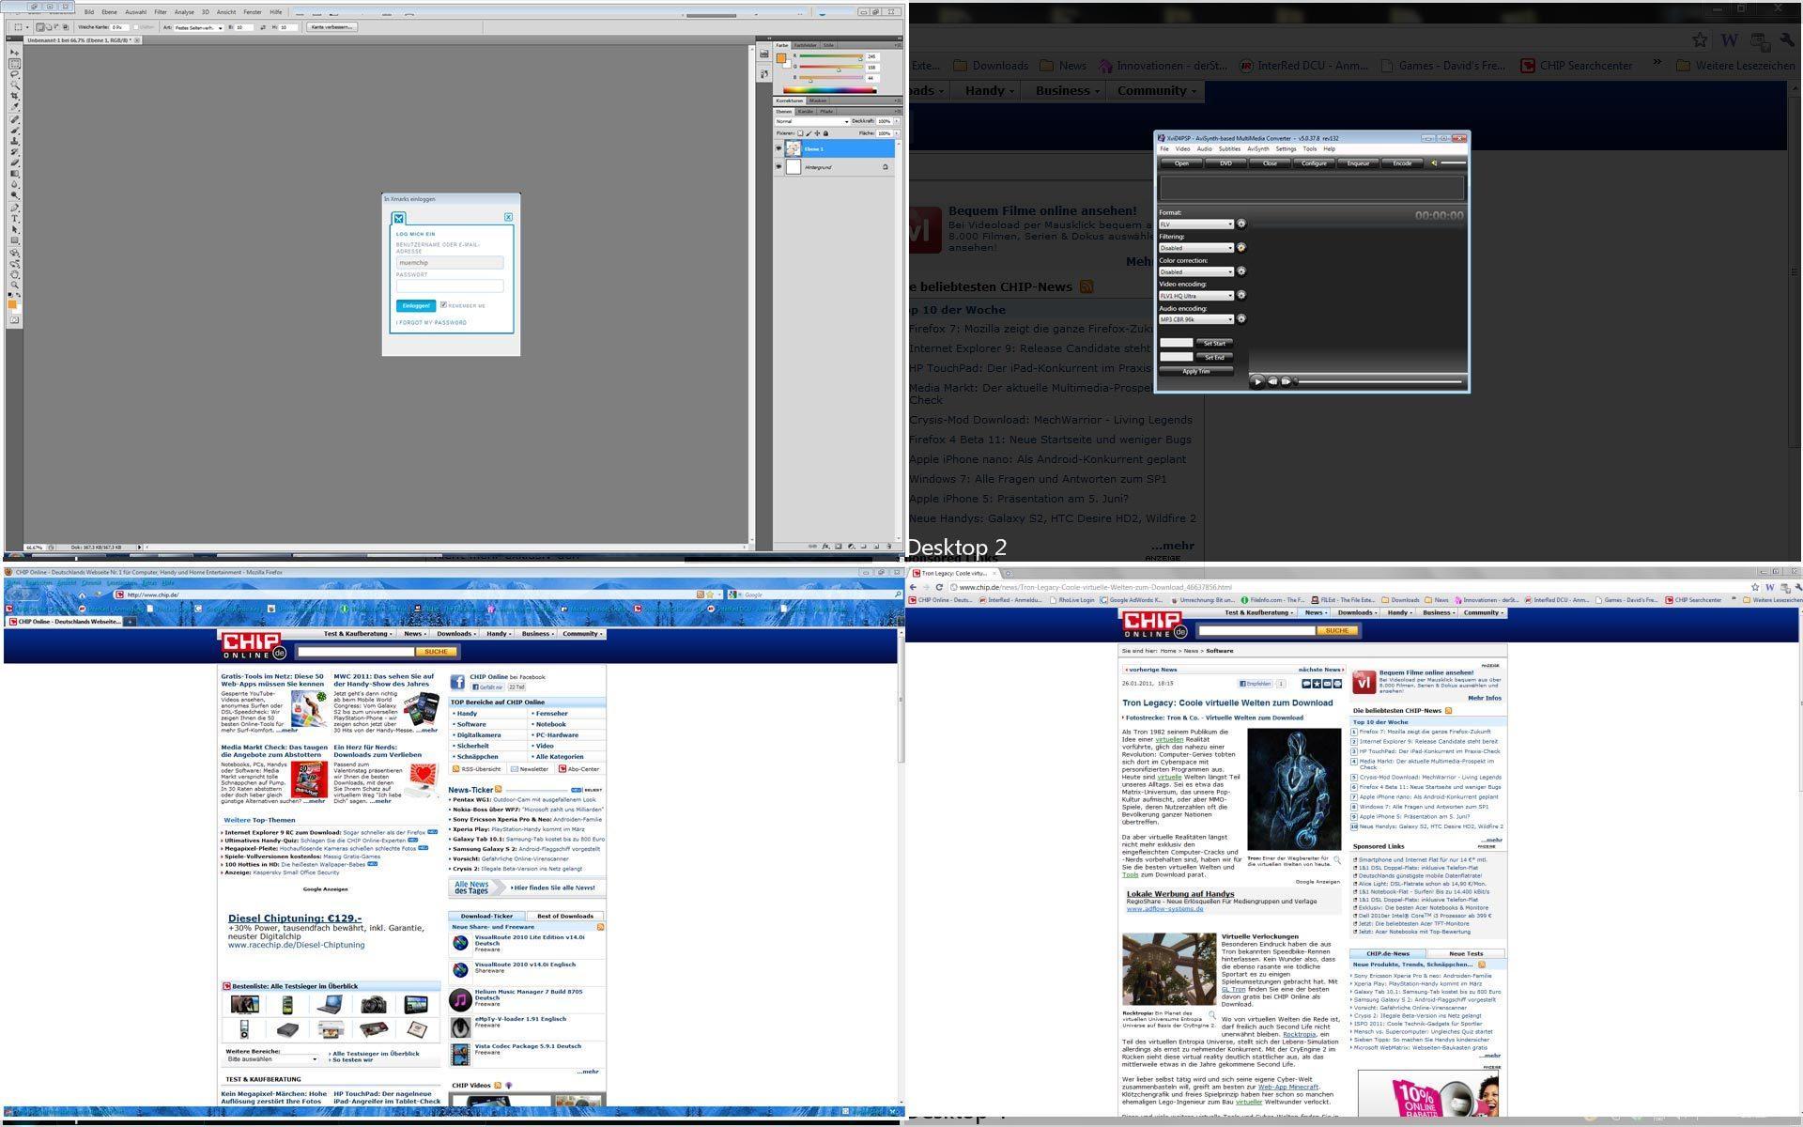Toggle visibility of Ebene 1 layer

click(778, 148)
